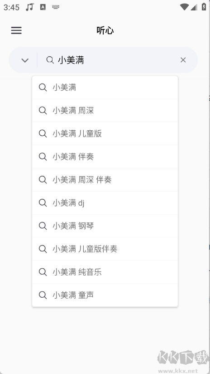Tap the music note status bar icon

click(30, 7)
